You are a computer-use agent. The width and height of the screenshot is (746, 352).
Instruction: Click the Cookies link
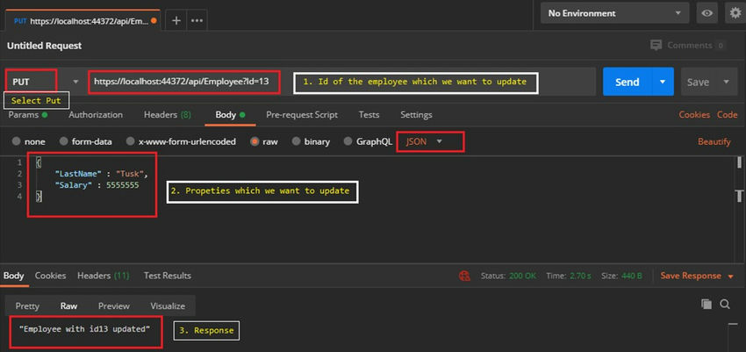(x=694, y=115)
